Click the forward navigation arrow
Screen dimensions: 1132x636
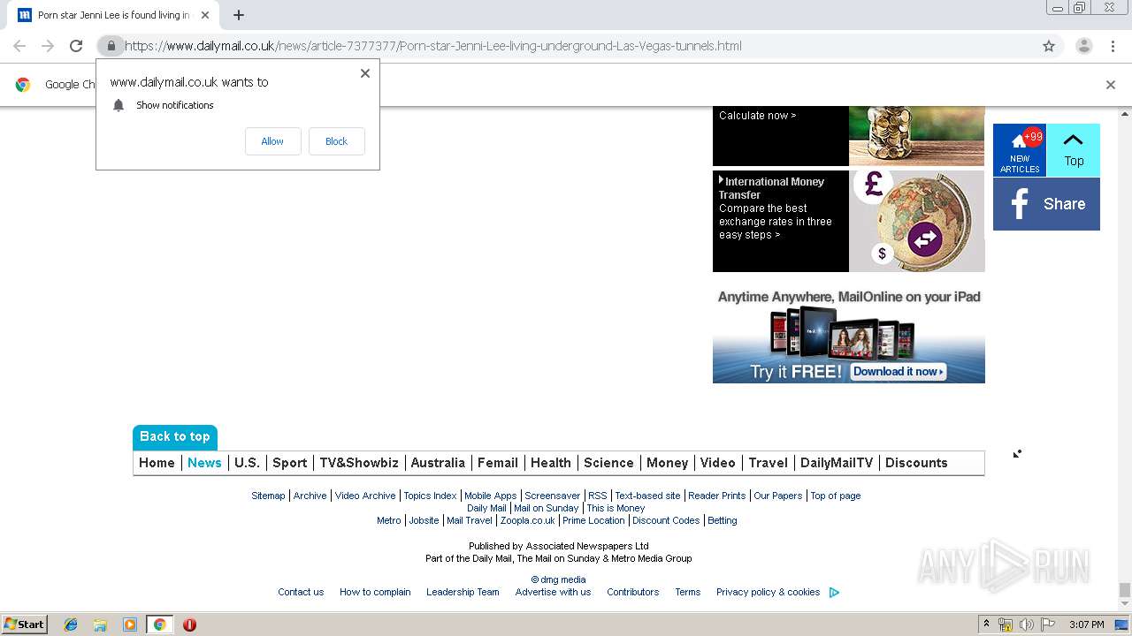48,46
